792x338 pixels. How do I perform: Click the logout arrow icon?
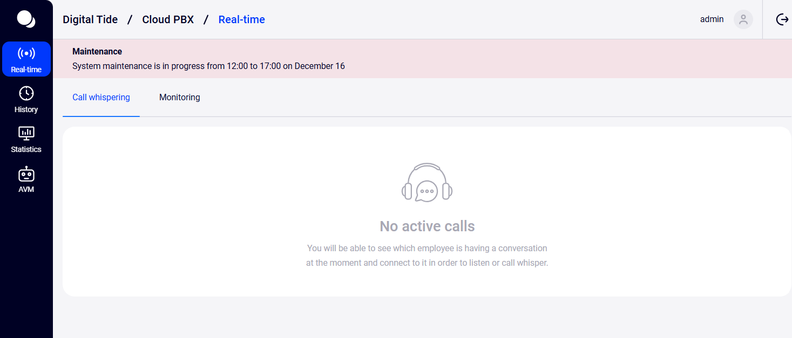[x=782, y=19]
